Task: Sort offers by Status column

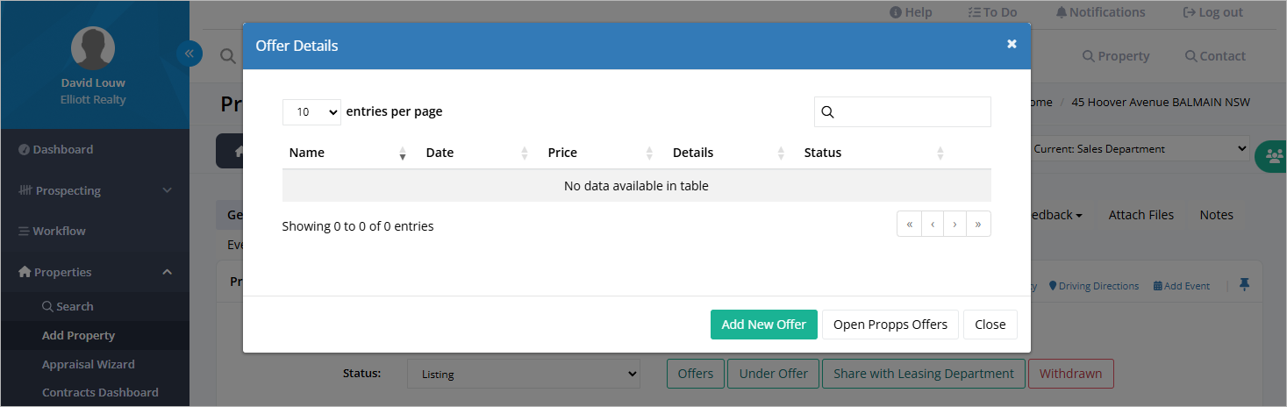Action: coord(874,153)
